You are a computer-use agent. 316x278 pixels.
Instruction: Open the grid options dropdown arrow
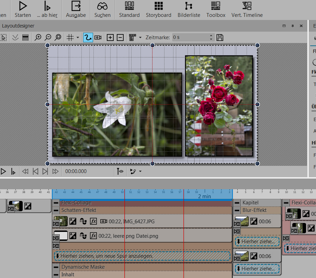78,38
